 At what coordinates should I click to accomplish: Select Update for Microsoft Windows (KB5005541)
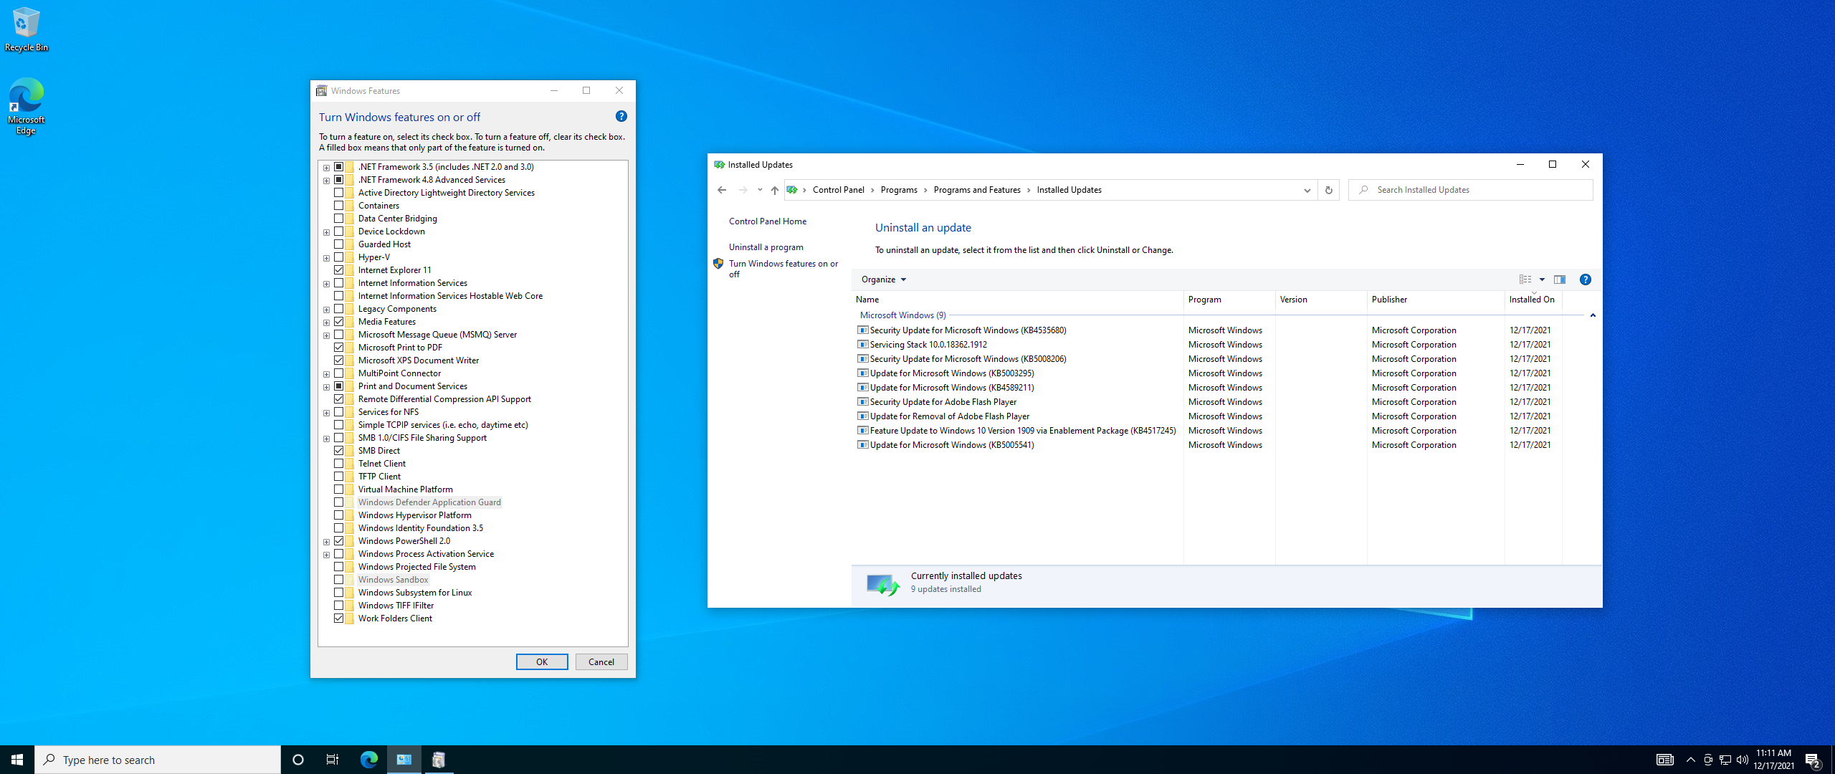[952, 445]
